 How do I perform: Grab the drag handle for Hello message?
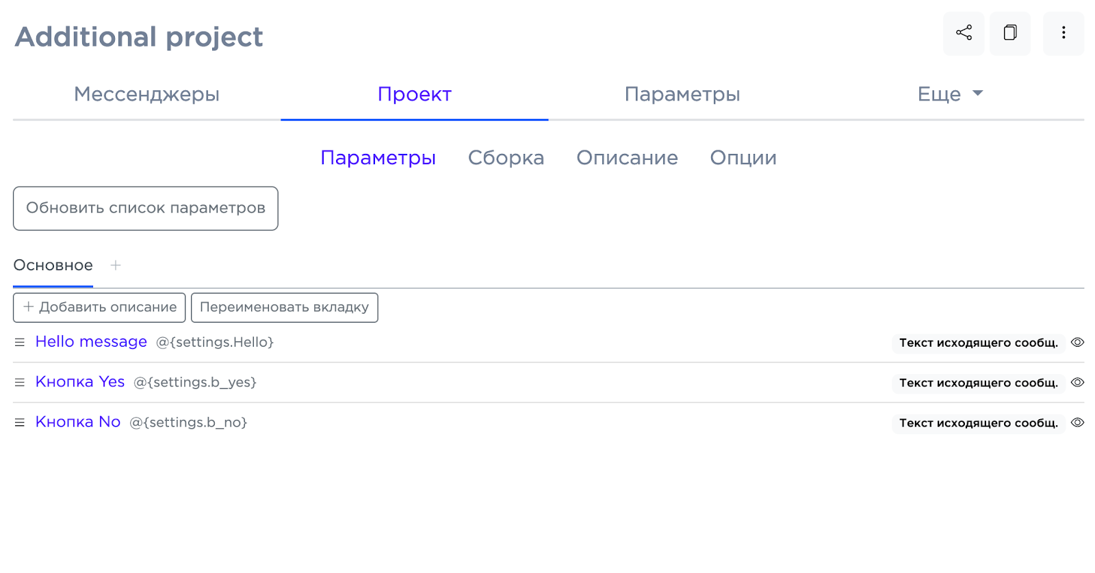tap(20, 342)
